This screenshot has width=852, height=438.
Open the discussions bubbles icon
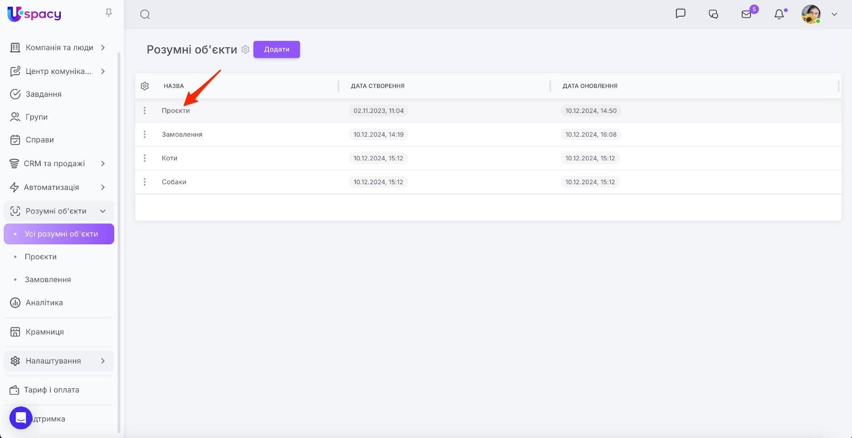point(714,14)
